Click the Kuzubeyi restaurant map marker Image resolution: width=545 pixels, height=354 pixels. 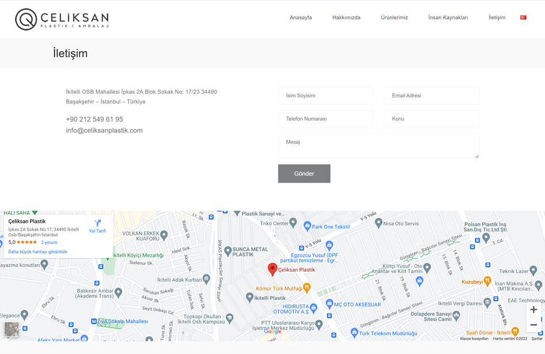(x=487, y=281)
